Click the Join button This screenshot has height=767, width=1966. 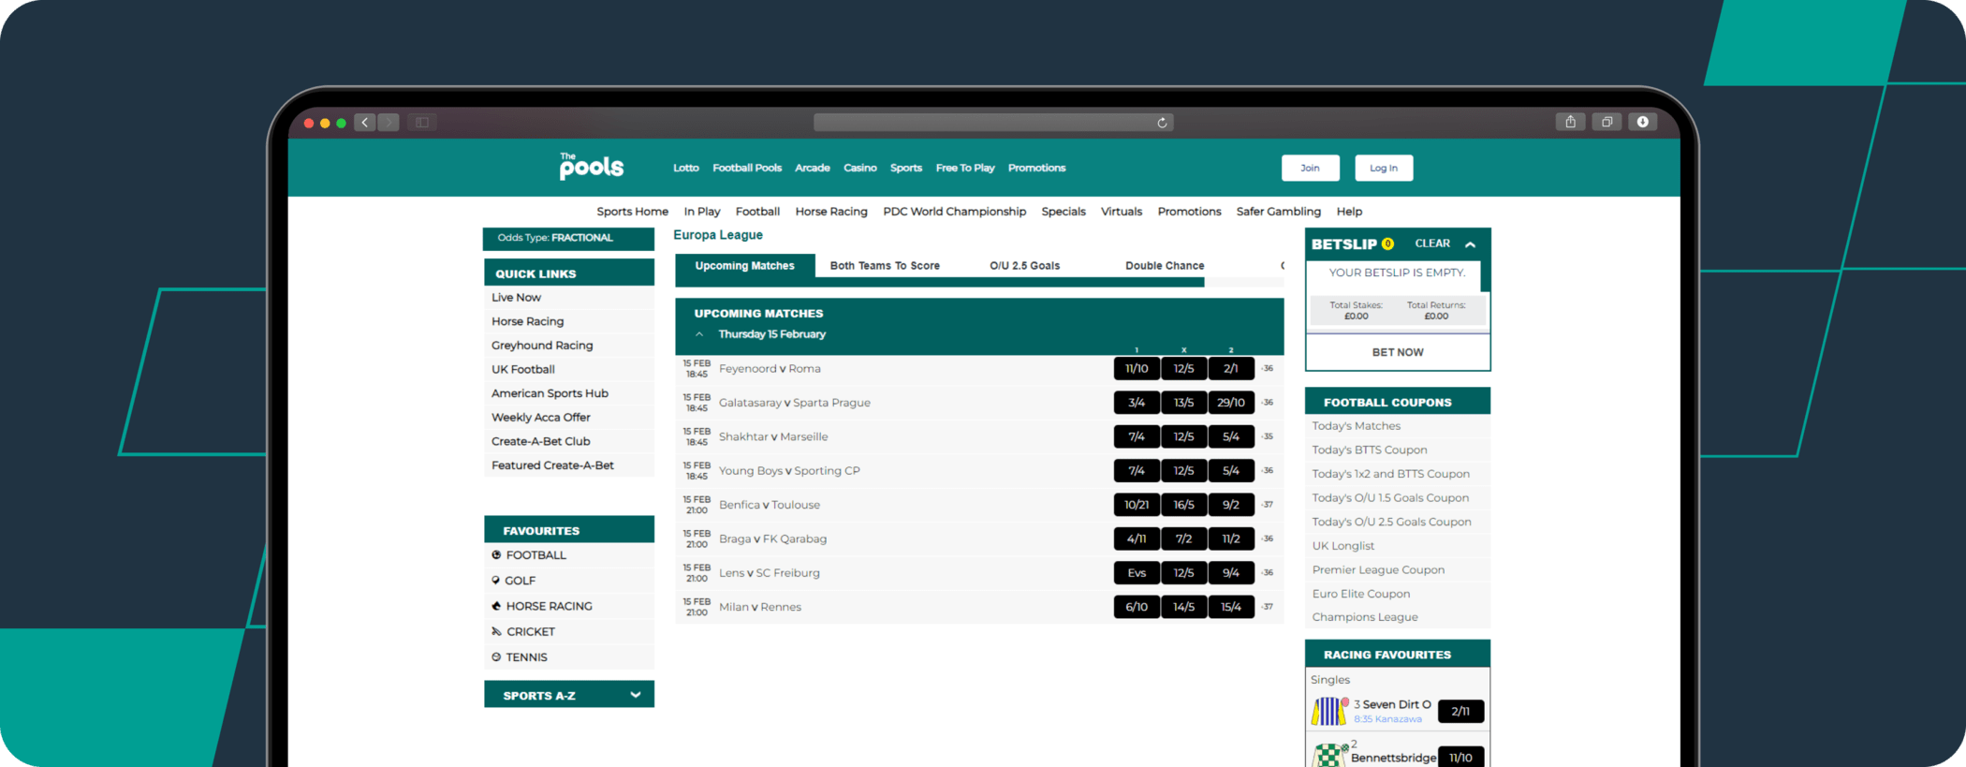pyautogui.click(x=1310, y=168)
